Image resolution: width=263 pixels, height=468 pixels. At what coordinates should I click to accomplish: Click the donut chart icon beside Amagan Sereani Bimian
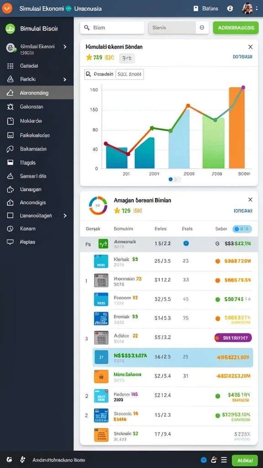[x=98, y=205]
